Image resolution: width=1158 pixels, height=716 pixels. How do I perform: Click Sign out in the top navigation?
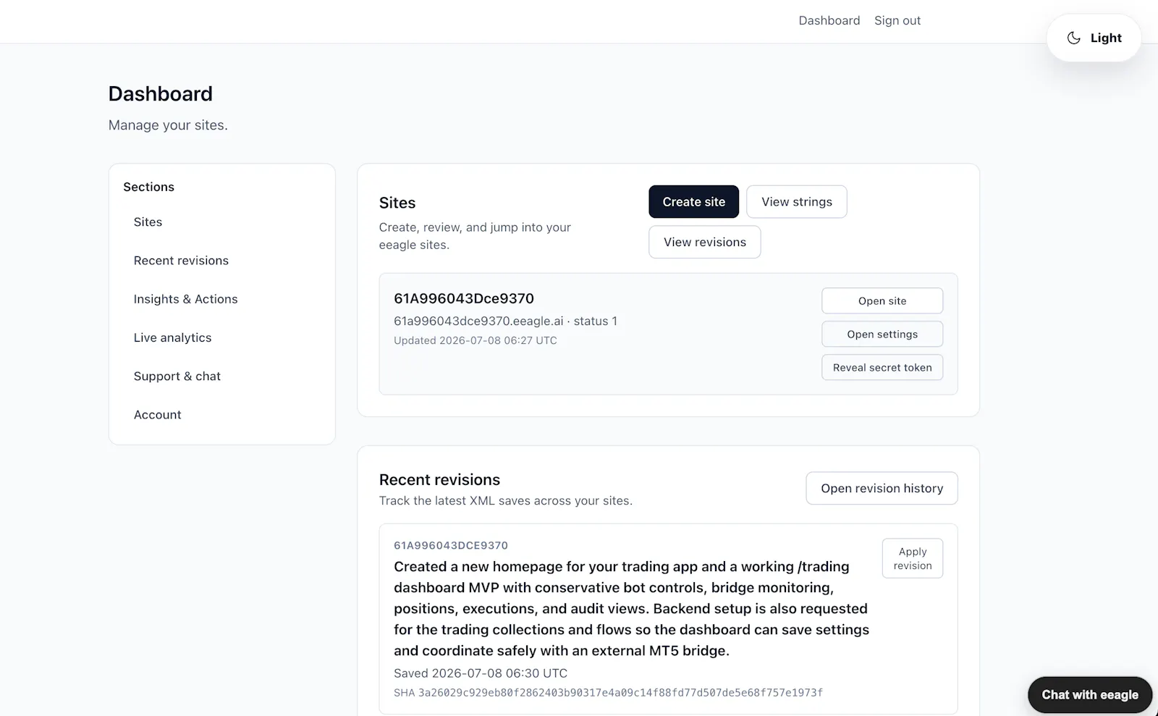897,20
